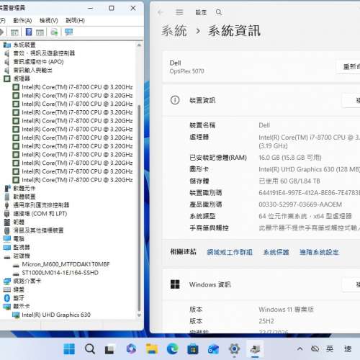Open Microsoft Edge from taskbar
The height and width of the screenshot is (360, 360).
[x=172, y=348]
